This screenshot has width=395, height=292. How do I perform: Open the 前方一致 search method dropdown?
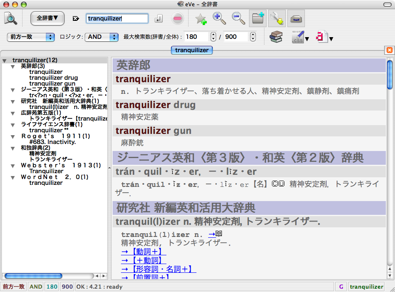pyautogui.click(x=31, y=37)
